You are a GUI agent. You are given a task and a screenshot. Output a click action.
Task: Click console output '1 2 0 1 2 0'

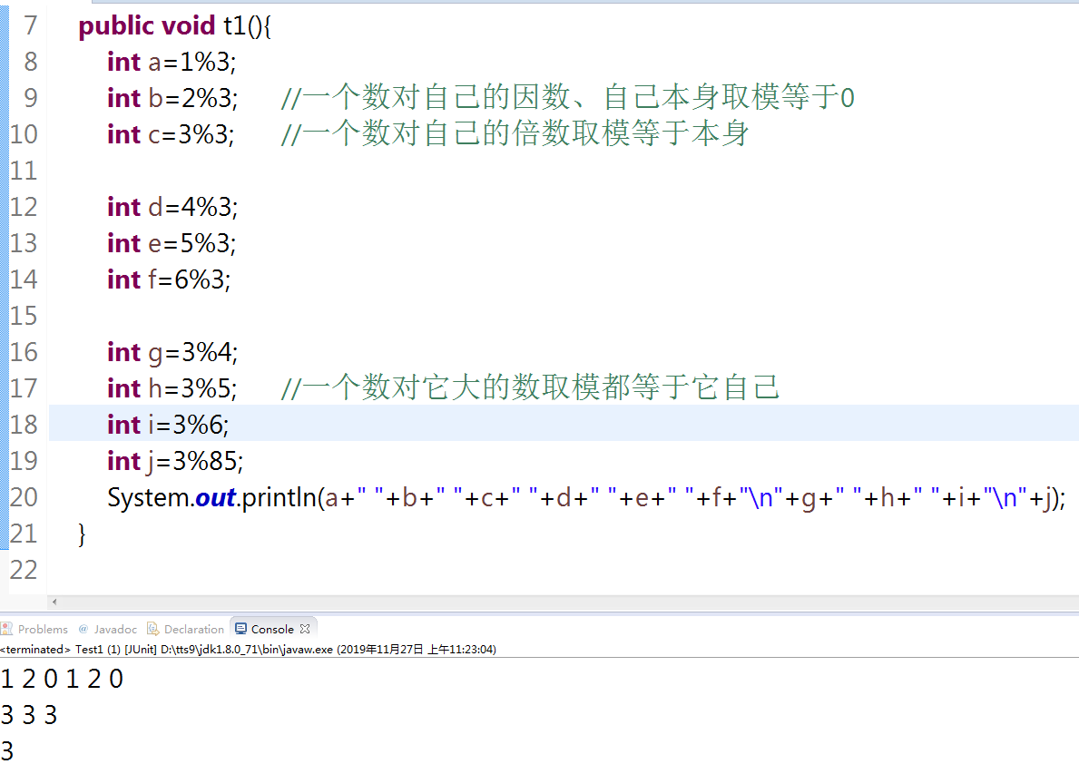coord(62,680)
